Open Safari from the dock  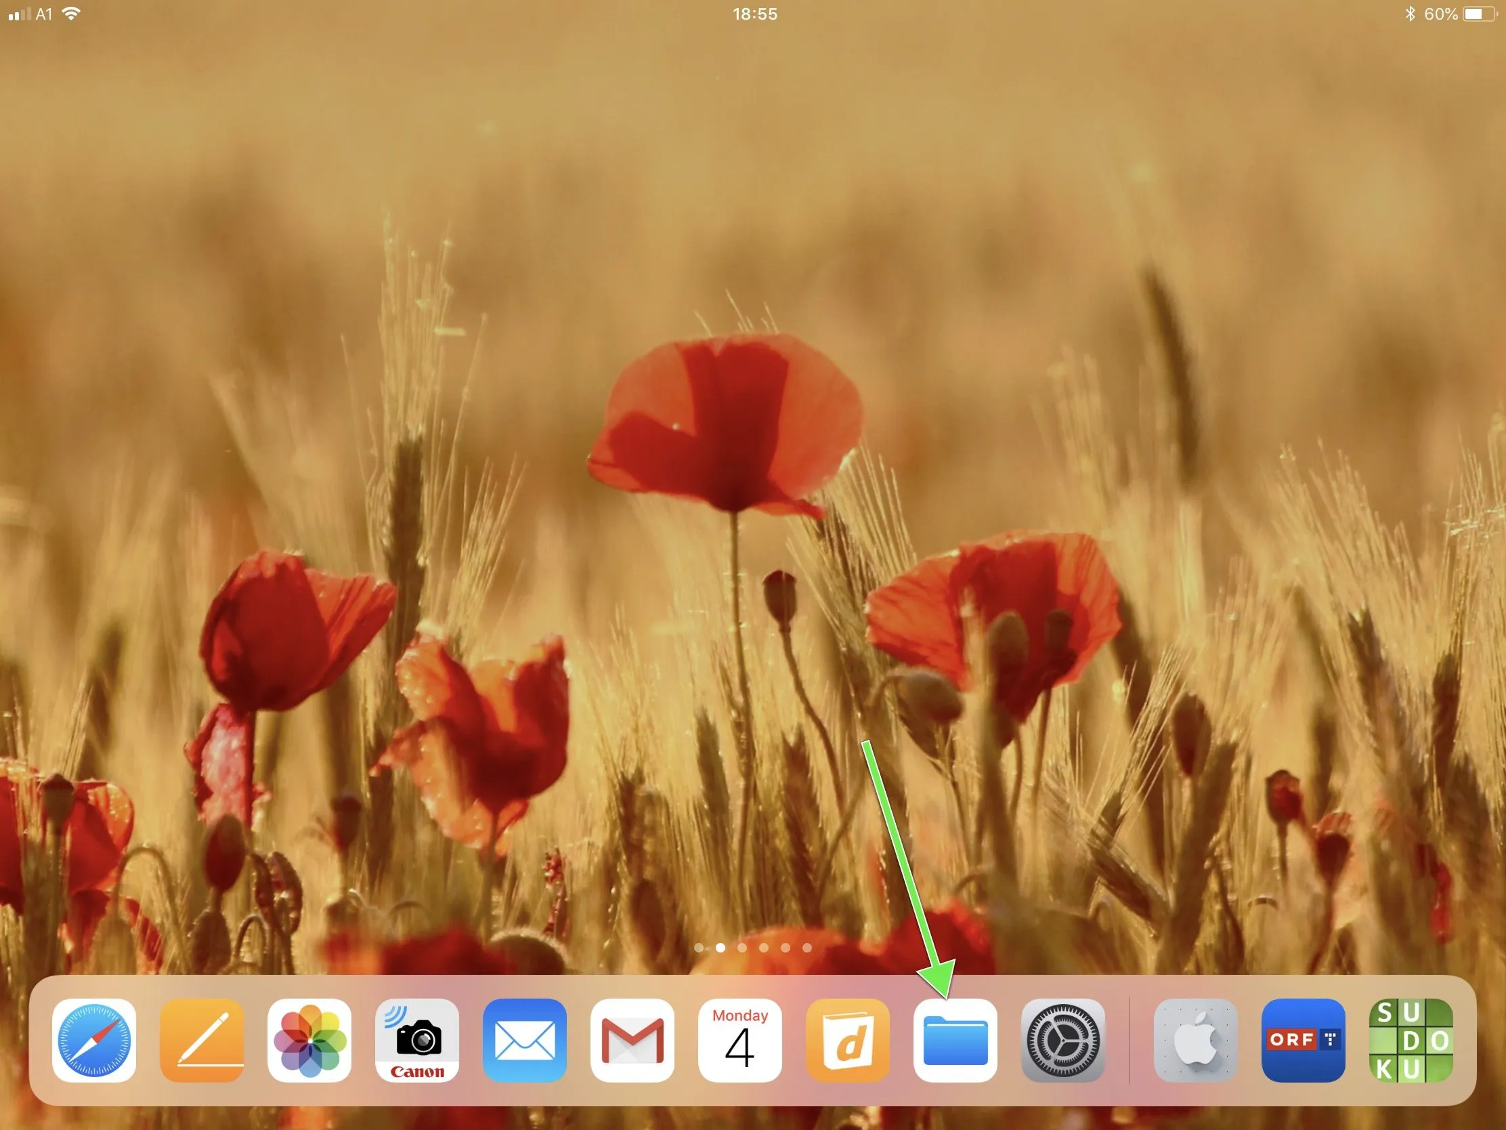94,1040
